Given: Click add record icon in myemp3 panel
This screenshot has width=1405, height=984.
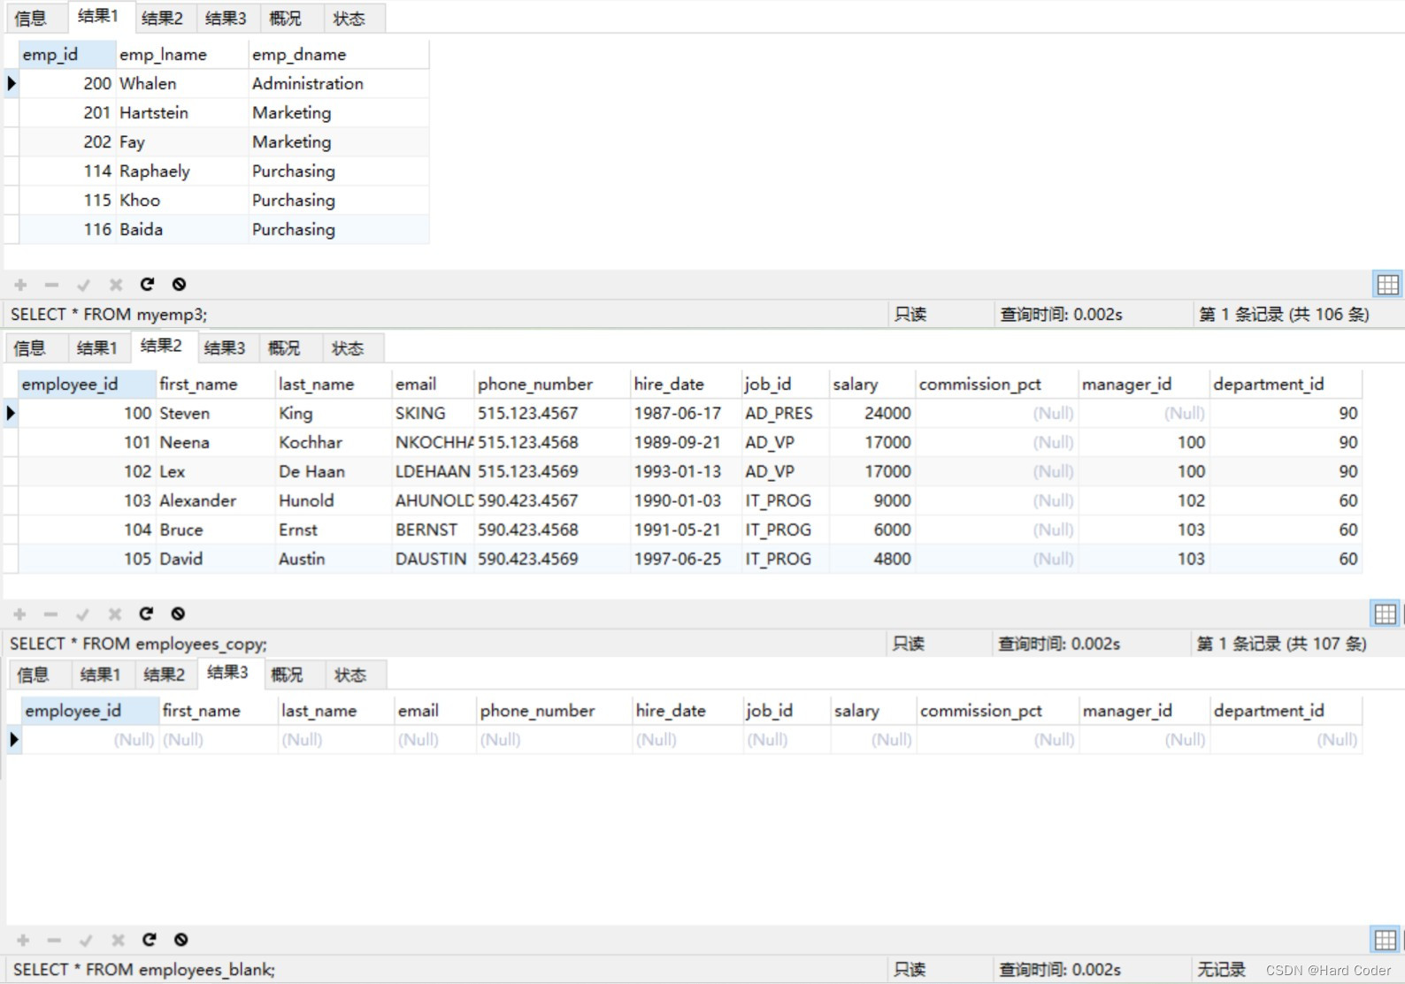Looking at the screenshot, I should click(20, 285).
